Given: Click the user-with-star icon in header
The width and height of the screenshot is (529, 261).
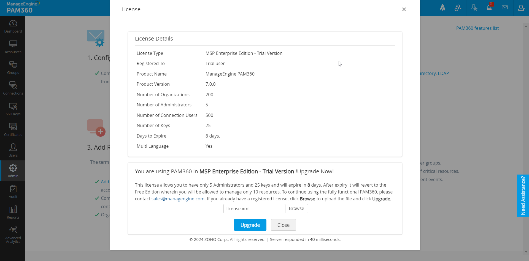Looking at the screenshot, I should [474, 8].
